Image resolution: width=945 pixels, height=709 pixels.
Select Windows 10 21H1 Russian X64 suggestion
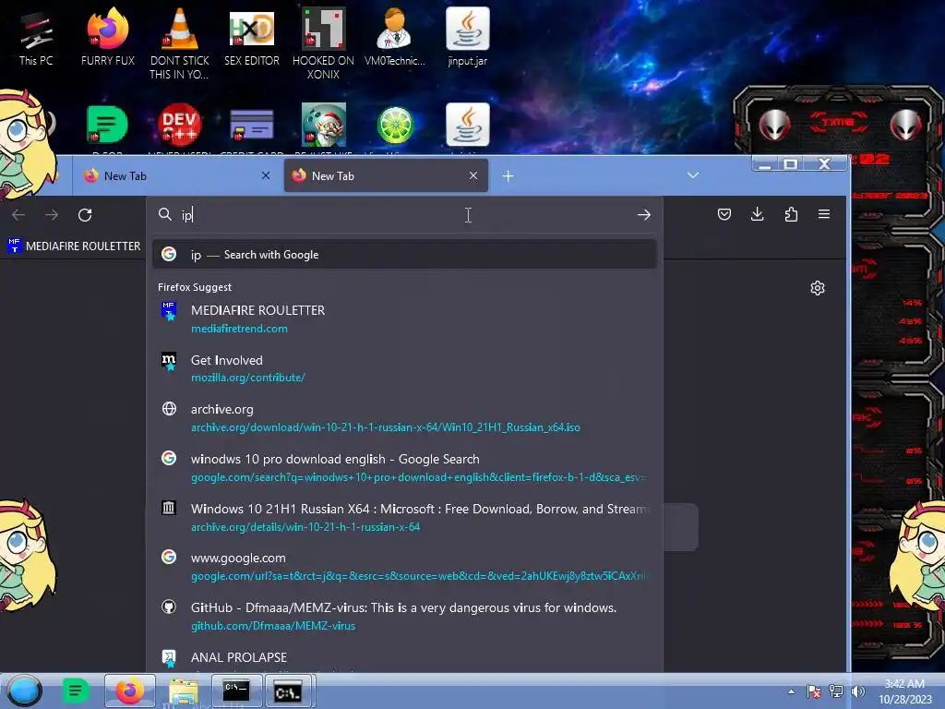tap(404, 517)
